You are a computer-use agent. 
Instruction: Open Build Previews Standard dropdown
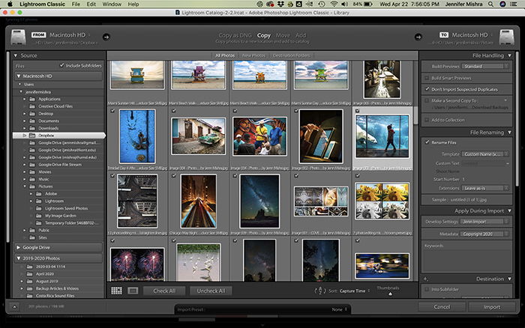click(x=485, y=66)
